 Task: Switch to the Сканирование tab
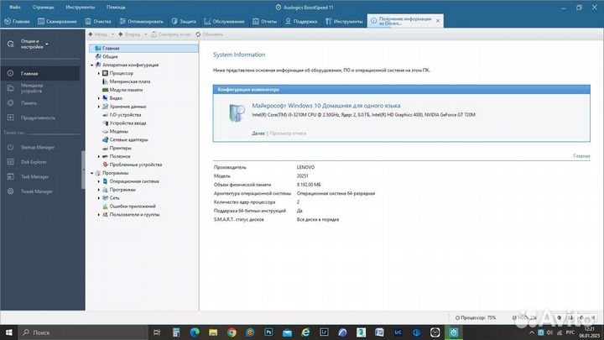pyautogui.click(x=57, y=21)
